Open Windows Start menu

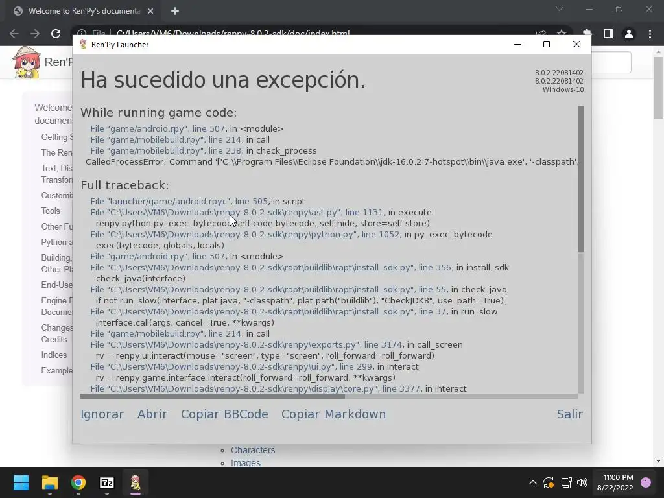pos(21,482)
